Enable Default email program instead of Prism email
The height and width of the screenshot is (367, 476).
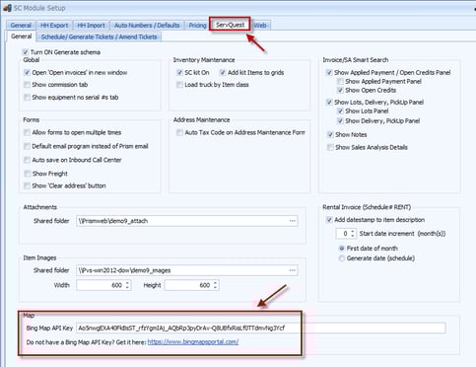coord(27,146)
